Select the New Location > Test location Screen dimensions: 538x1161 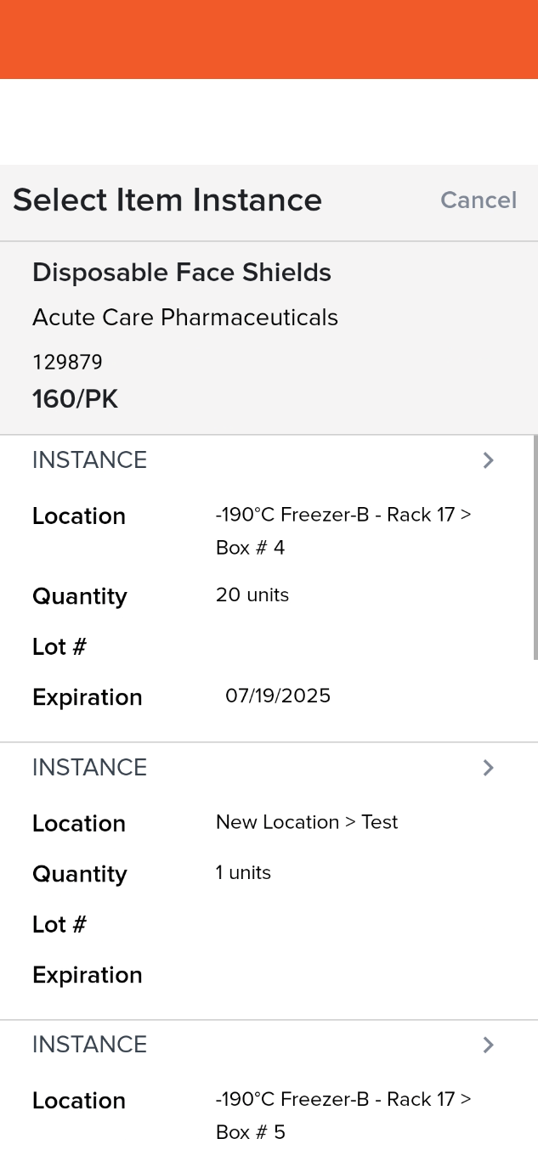point(306,822)
